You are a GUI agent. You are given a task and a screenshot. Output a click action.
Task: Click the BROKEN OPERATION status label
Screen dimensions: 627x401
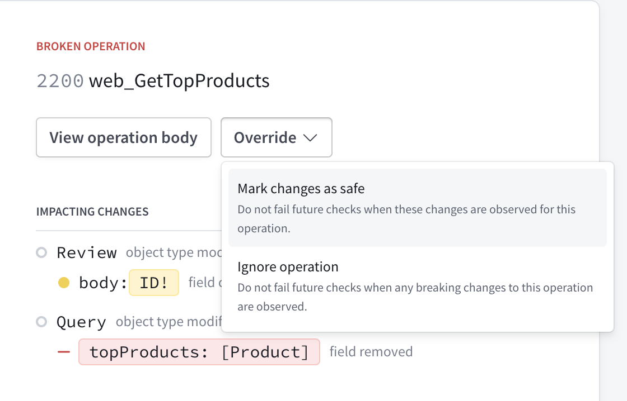[90, 46]
